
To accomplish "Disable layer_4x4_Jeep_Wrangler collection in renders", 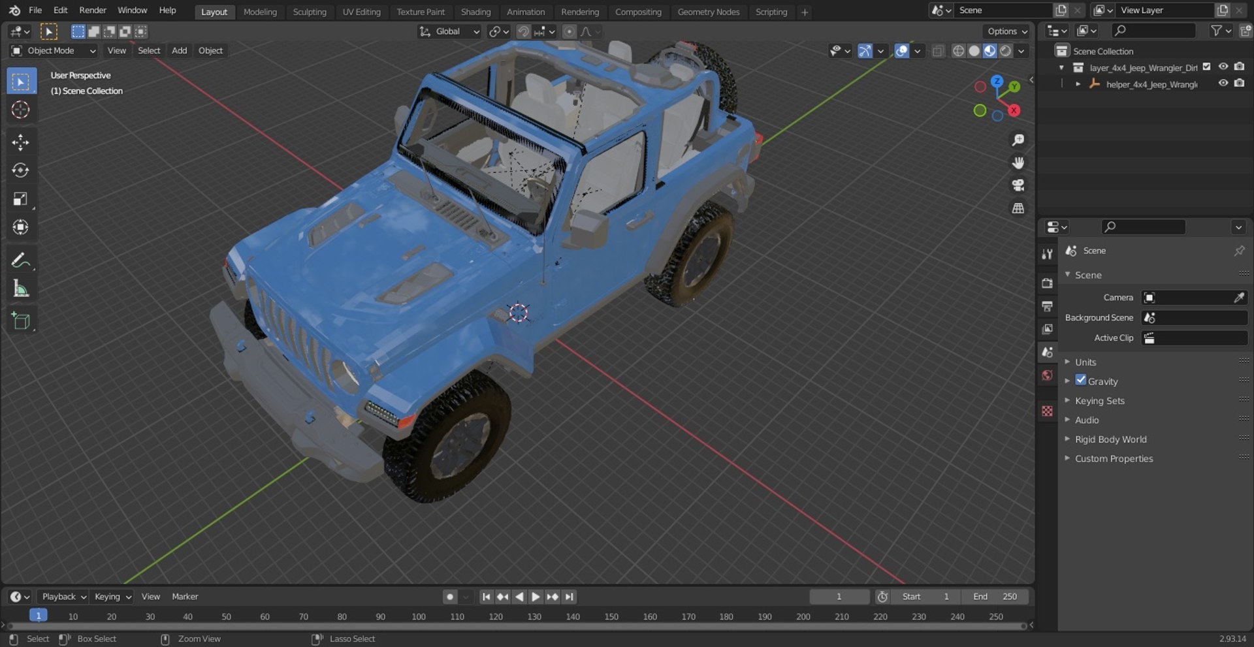I will click(1239, 67).
